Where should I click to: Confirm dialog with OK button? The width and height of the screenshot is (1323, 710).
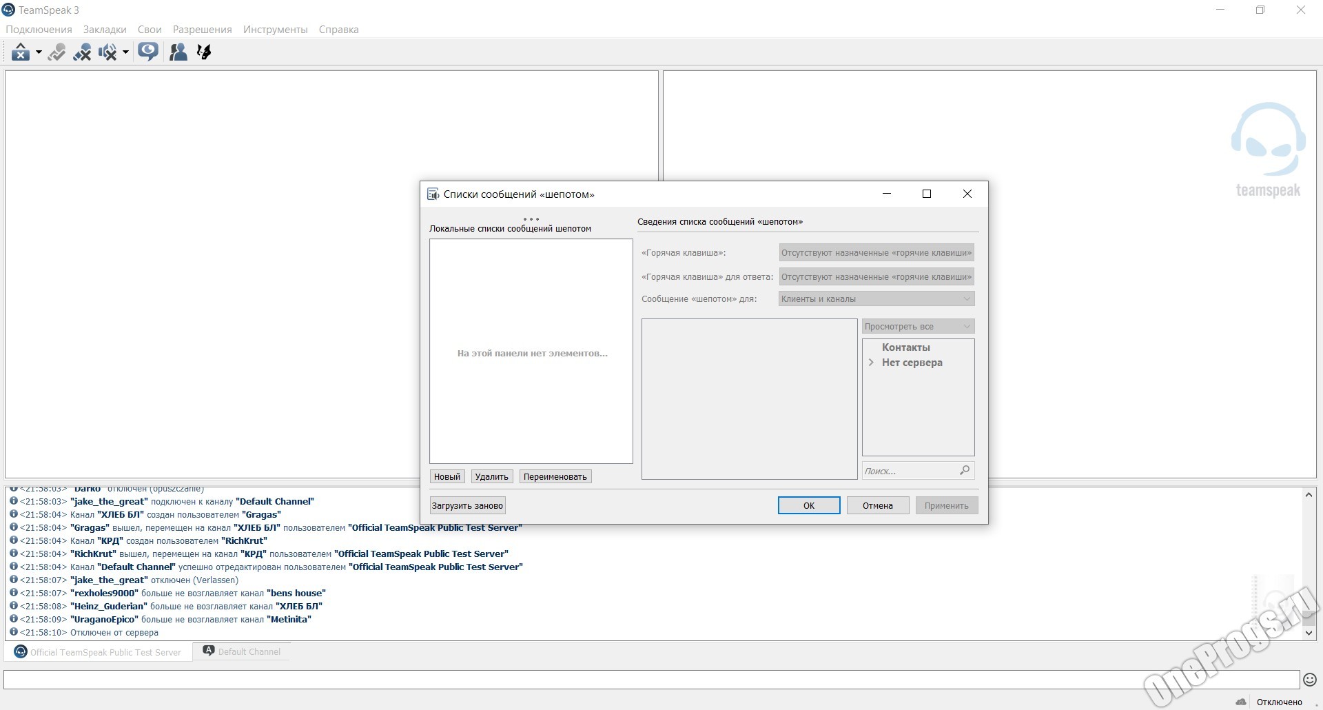pyautogui.click(x=809, y=505)
